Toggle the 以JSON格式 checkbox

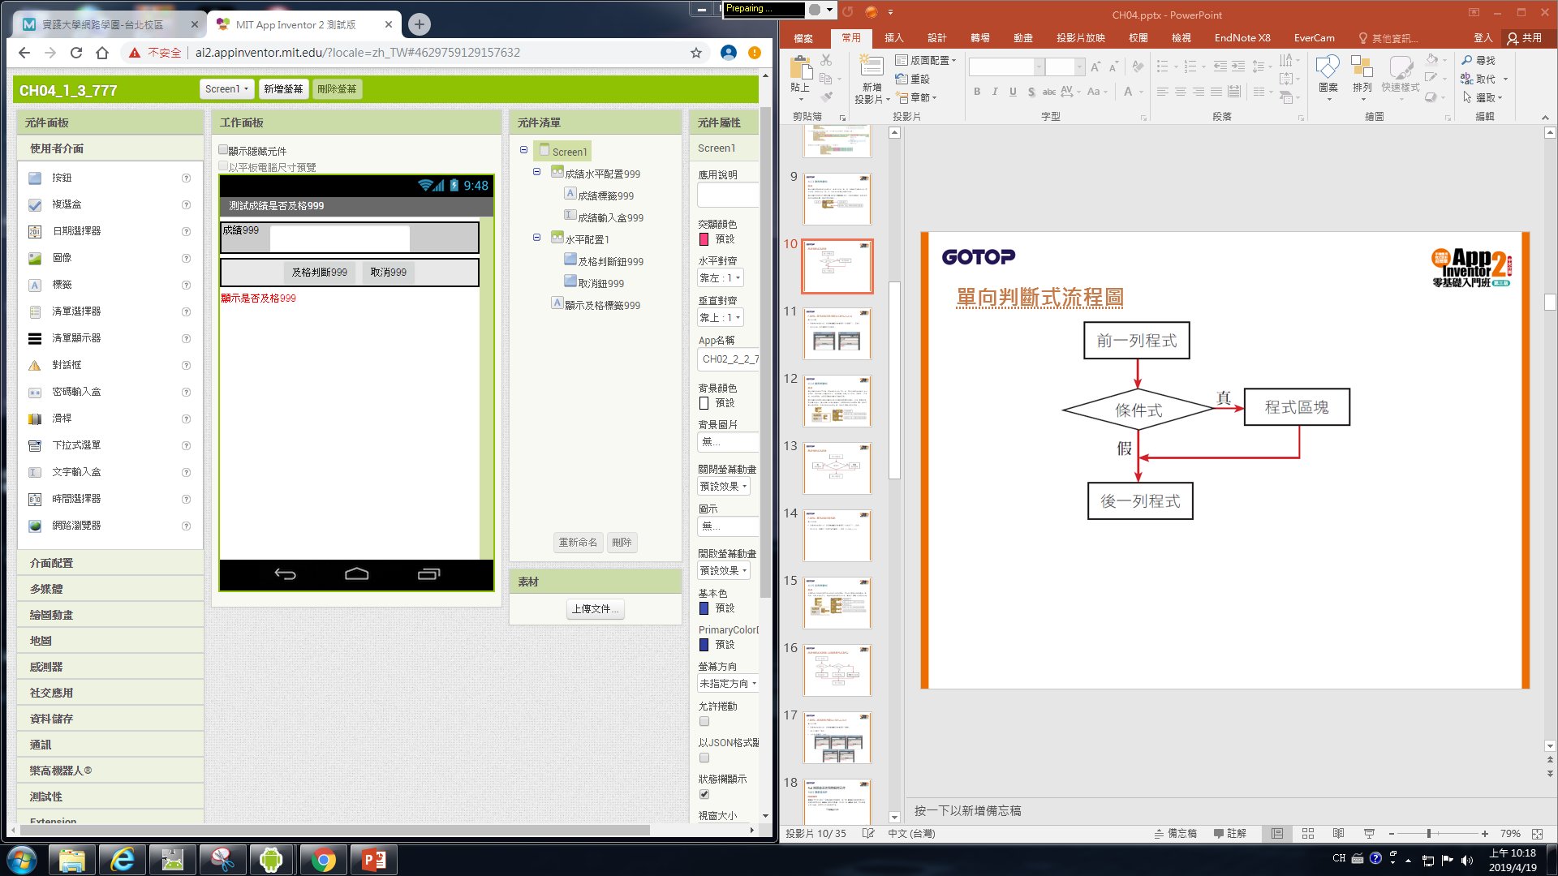tap(704, 758)
